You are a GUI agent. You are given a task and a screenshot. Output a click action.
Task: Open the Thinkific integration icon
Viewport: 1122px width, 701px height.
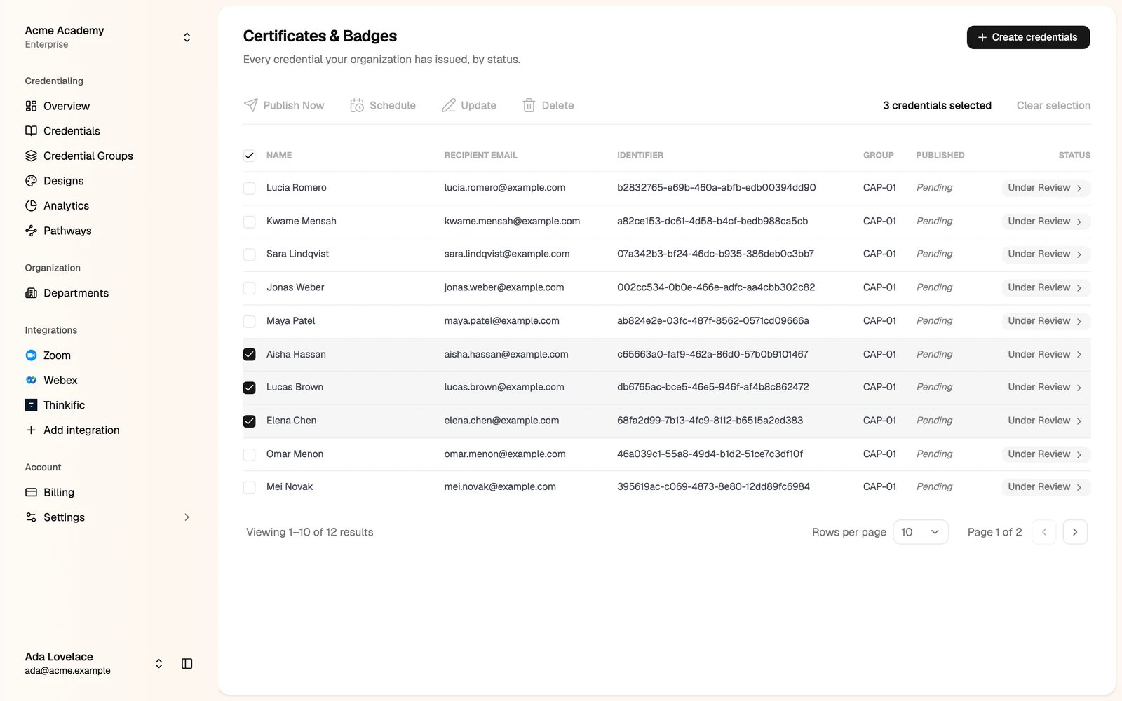point(31,405)
